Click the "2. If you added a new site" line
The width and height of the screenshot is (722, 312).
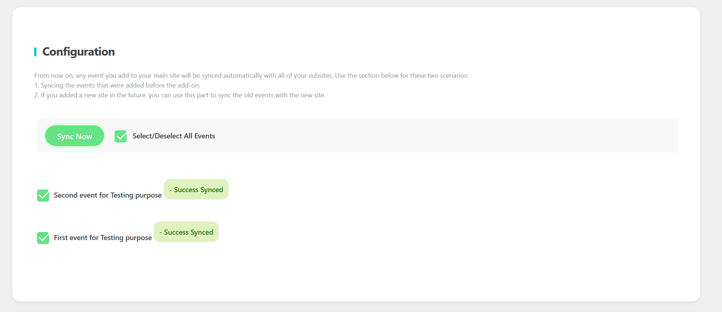click(180, 95)
